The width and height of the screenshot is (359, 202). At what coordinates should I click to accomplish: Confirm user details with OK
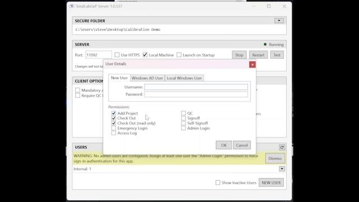(x=224, y=145)
